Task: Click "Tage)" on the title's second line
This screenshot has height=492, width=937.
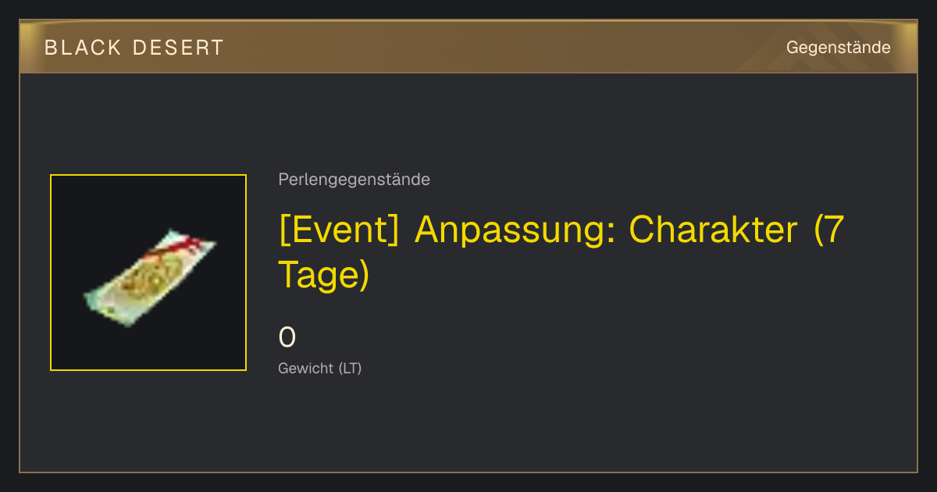Action: pyautogui.click(x=323, y=276)
